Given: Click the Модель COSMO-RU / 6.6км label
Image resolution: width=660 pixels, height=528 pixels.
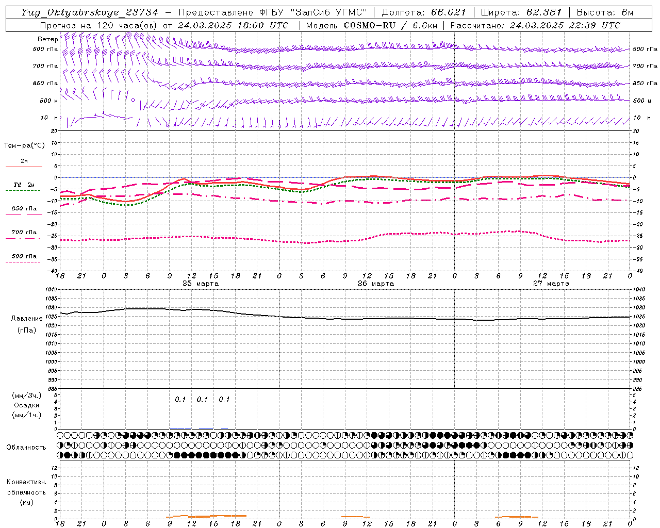Looking at the screenshot, I should click(371, 25).
